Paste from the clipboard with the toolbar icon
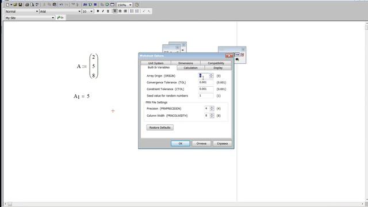This screenshot has height=207, width=368. (x=55, y=5)
